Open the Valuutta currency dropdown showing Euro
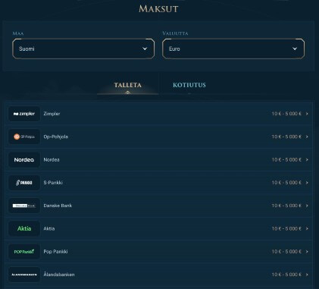 point(233,49)
